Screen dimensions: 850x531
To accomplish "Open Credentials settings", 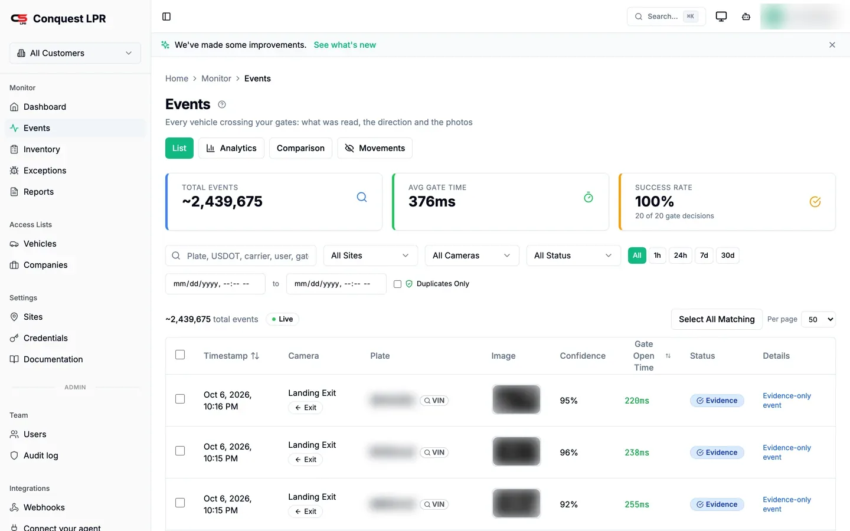I will [x=76, y=338].
